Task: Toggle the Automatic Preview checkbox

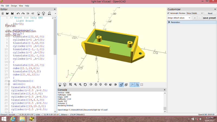Action: point(168,13)
